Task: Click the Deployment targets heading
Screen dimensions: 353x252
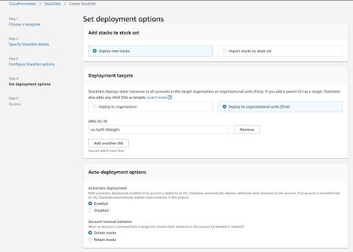Action: [110, 76]
